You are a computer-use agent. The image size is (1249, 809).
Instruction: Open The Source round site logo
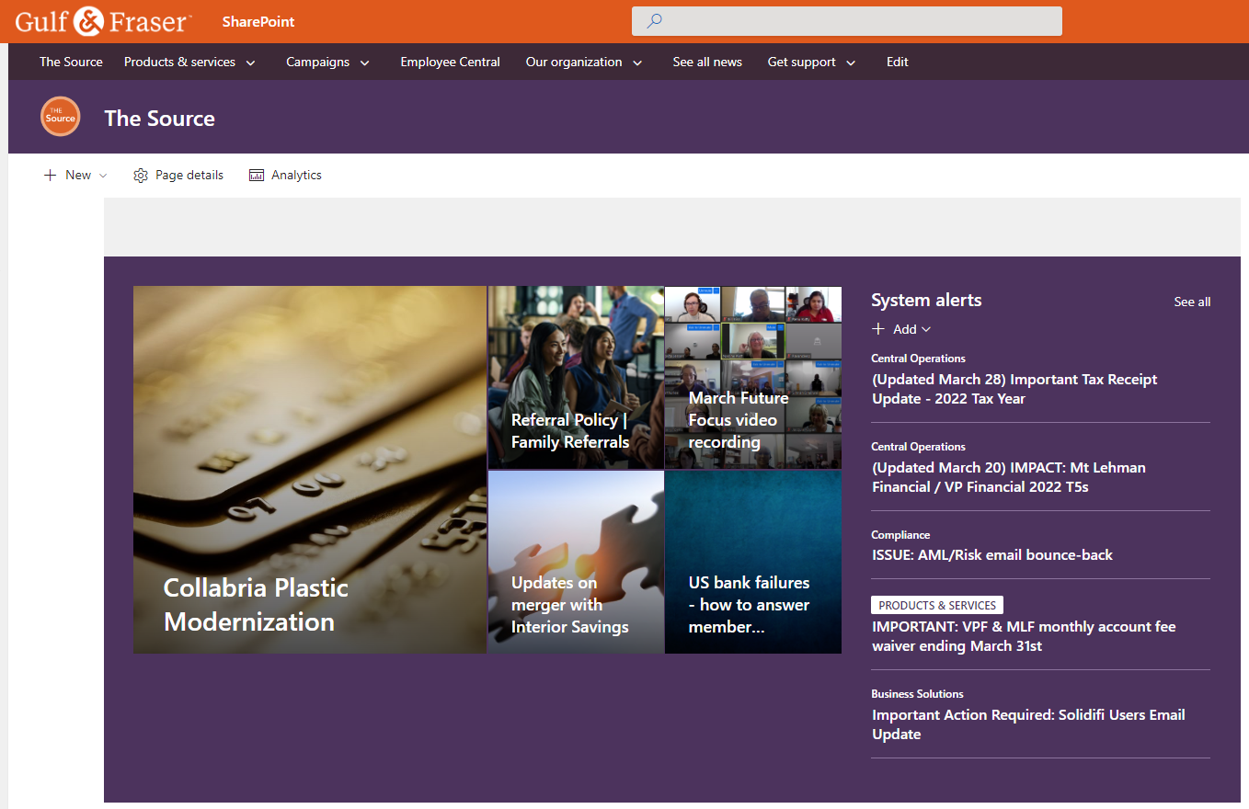[61, 117]
